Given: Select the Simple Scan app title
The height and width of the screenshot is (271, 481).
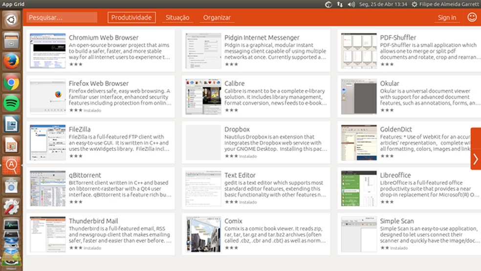Looking at the screenshot, I should [397, 221].
